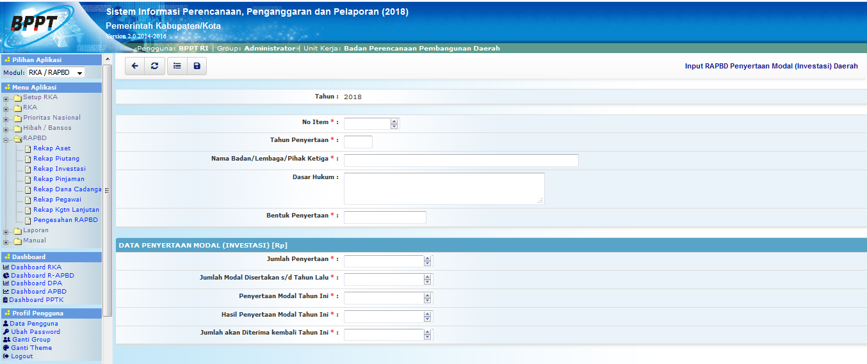The image size is (867, 364).
Task: Expand the Laporan tree folder
Action: click(6, 231)
